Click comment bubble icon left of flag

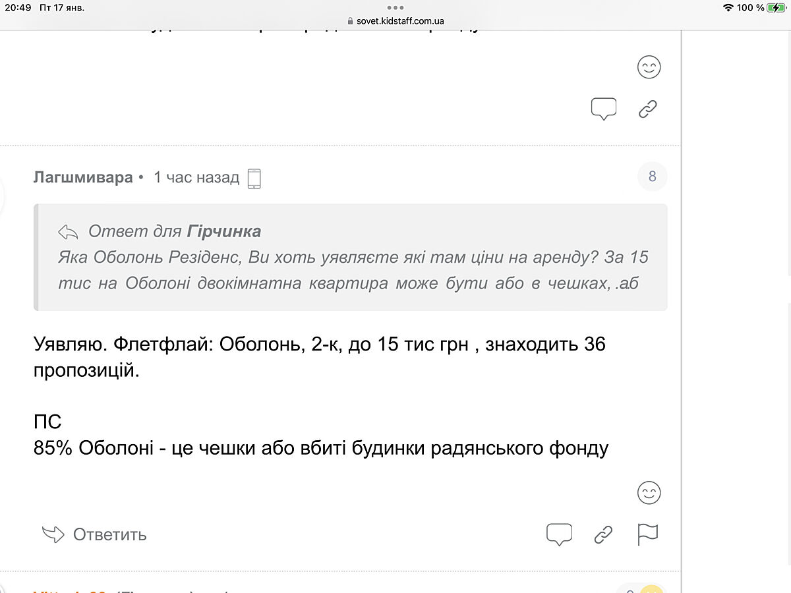(x=559, y=534)
